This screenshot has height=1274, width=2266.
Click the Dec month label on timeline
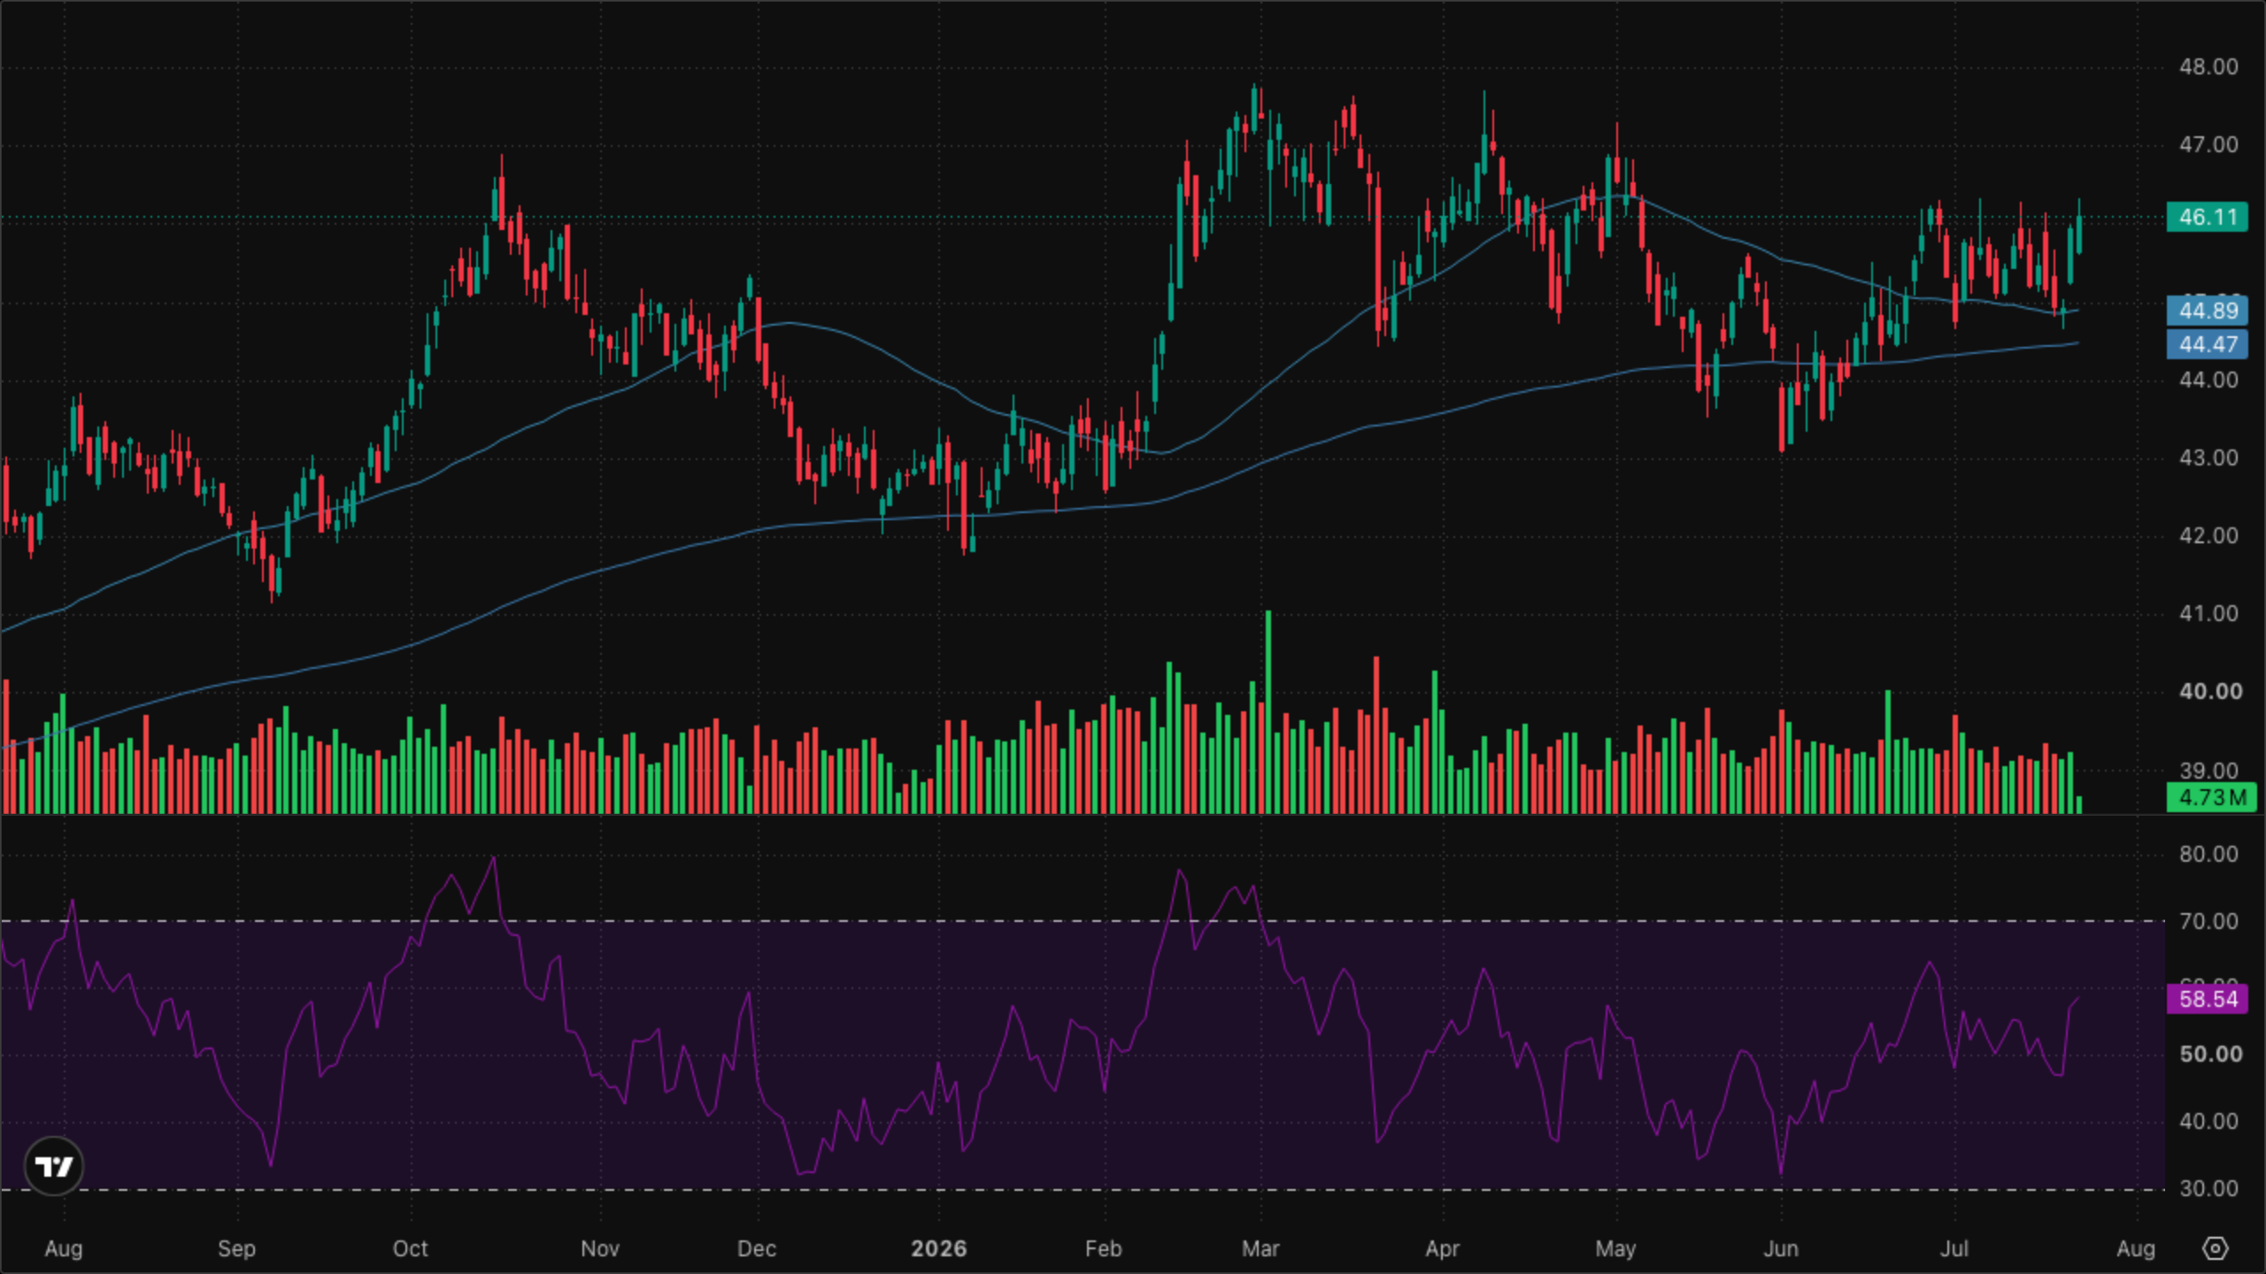point(756,1248)
